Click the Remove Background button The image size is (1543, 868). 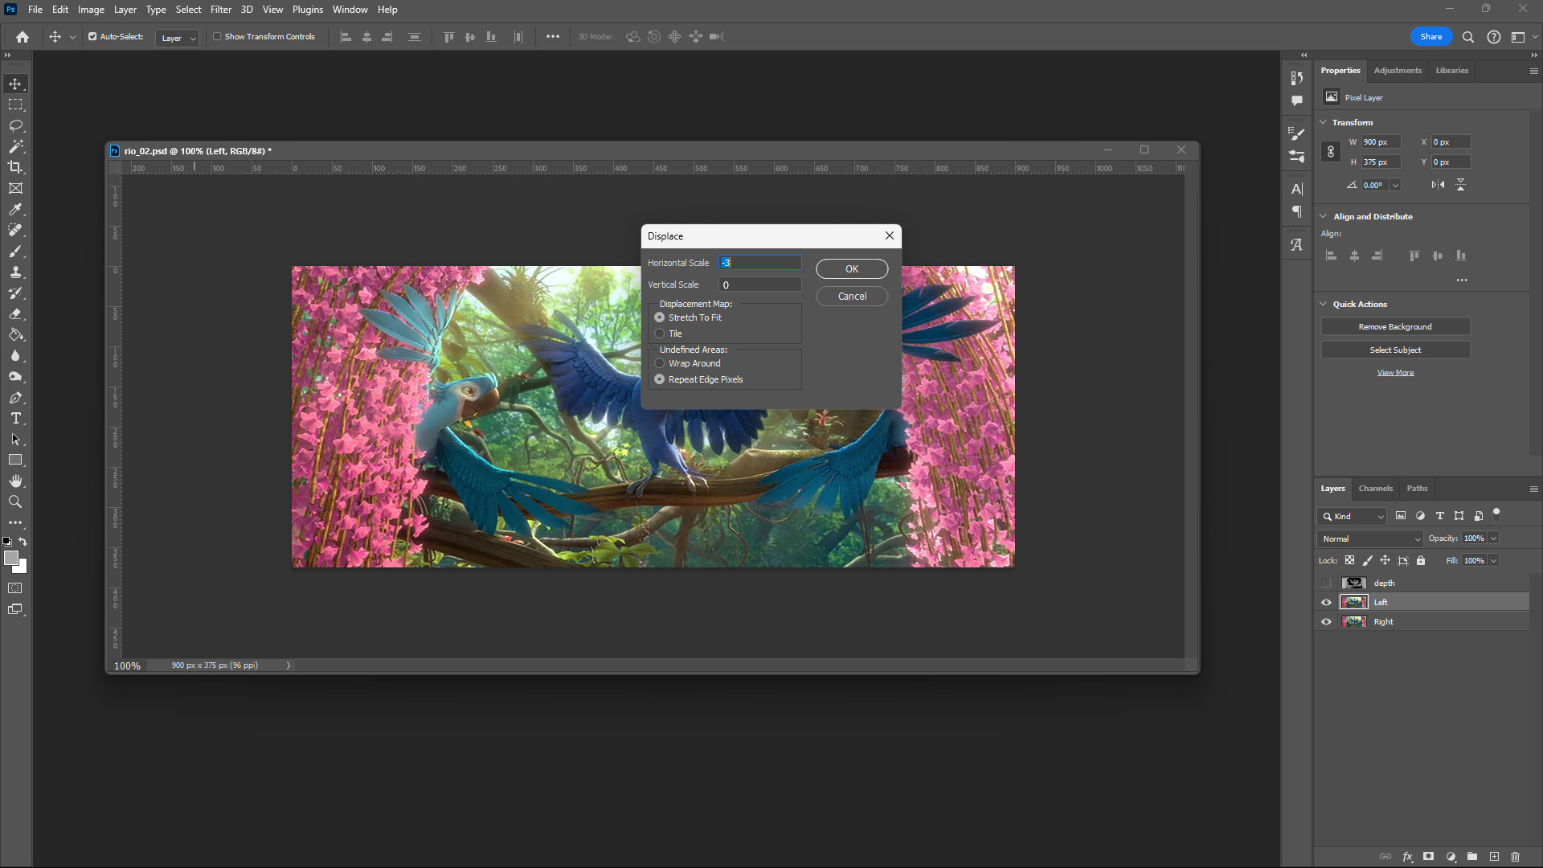[x=1394, y=327]
